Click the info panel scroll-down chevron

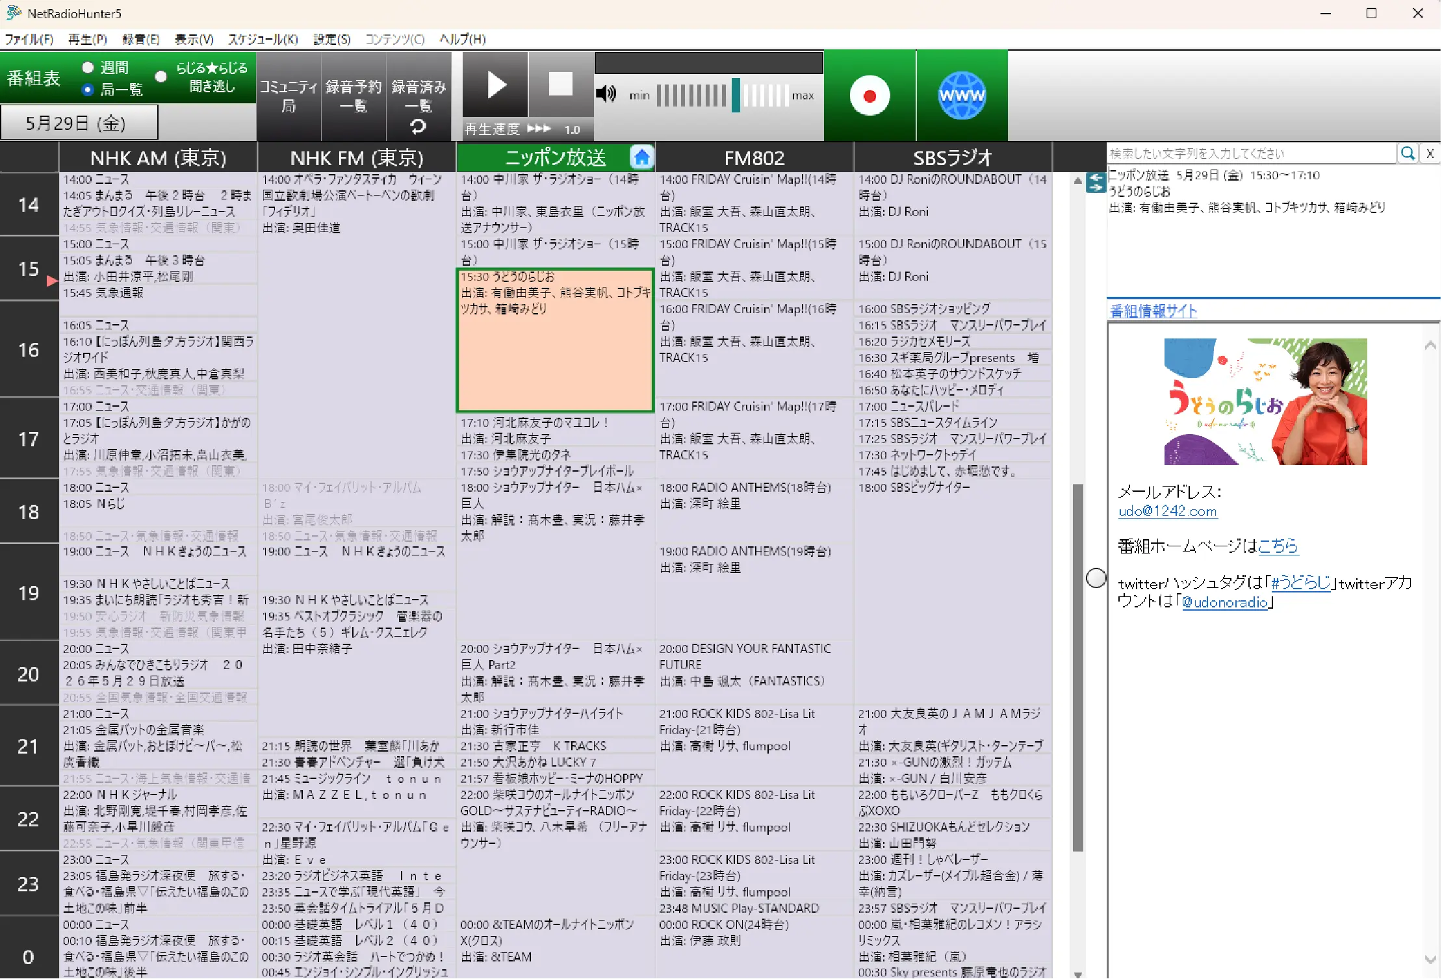1430,960
